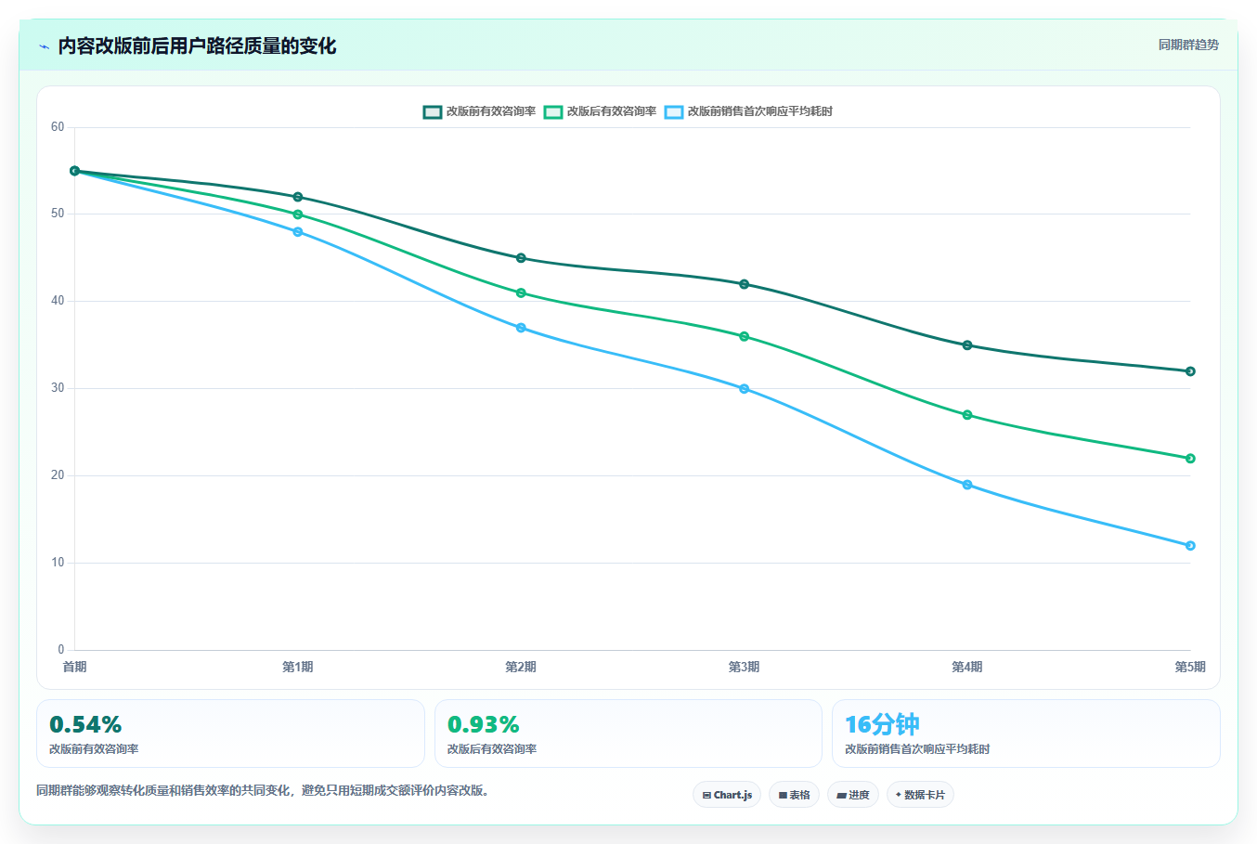Select the light green 第3期 point at 36
This screenshot has height=844, width=1257.
point(744,336)
